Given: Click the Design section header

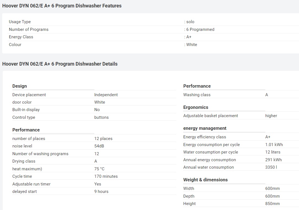Looking at the screenshot, I should [20, 86].
